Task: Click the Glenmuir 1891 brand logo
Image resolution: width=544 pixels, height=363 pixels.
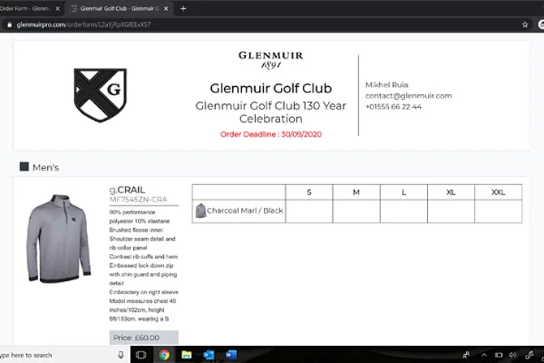Action: [270, 60]
